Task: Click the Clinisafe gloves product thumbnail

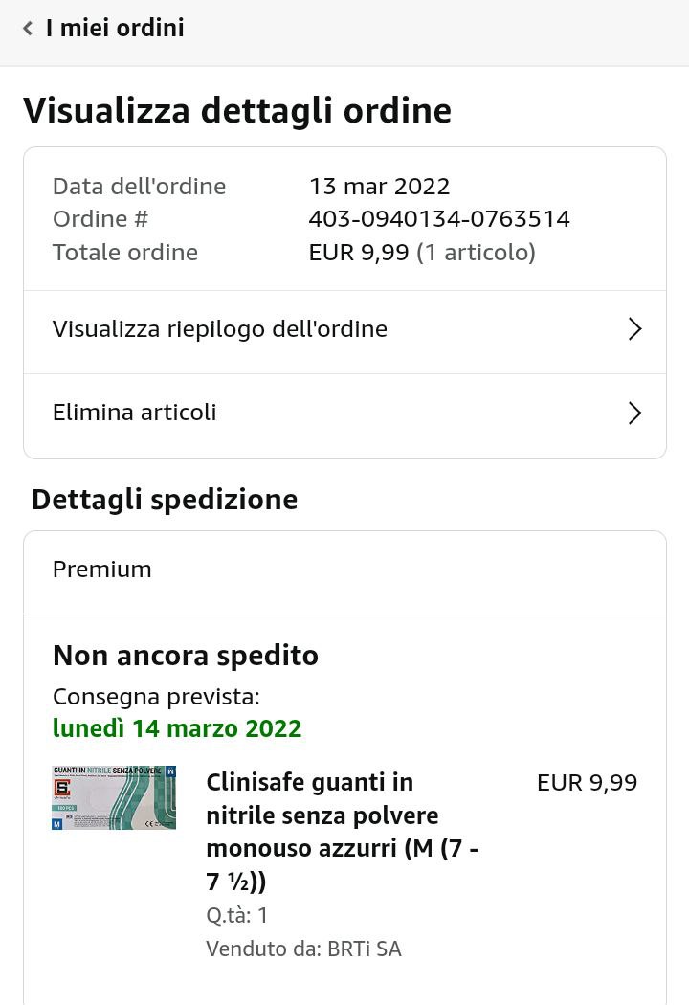Action: click(114, 797)
